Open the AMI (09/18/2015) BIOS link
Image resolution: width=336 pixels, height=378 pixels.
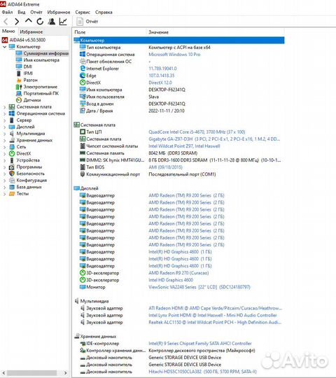(x=165, y=167)
